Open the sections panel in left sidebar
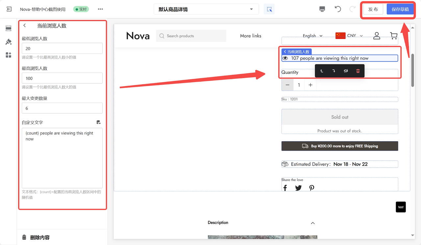421x245 pixels. pos(9,29)
